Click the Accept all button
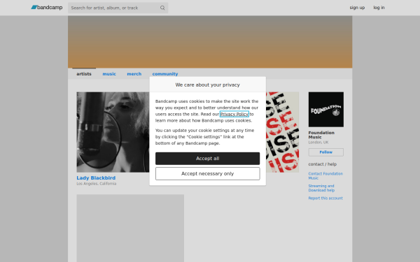Screen dimensions: 420x262 pyautogui.click(x=208, y=159)
